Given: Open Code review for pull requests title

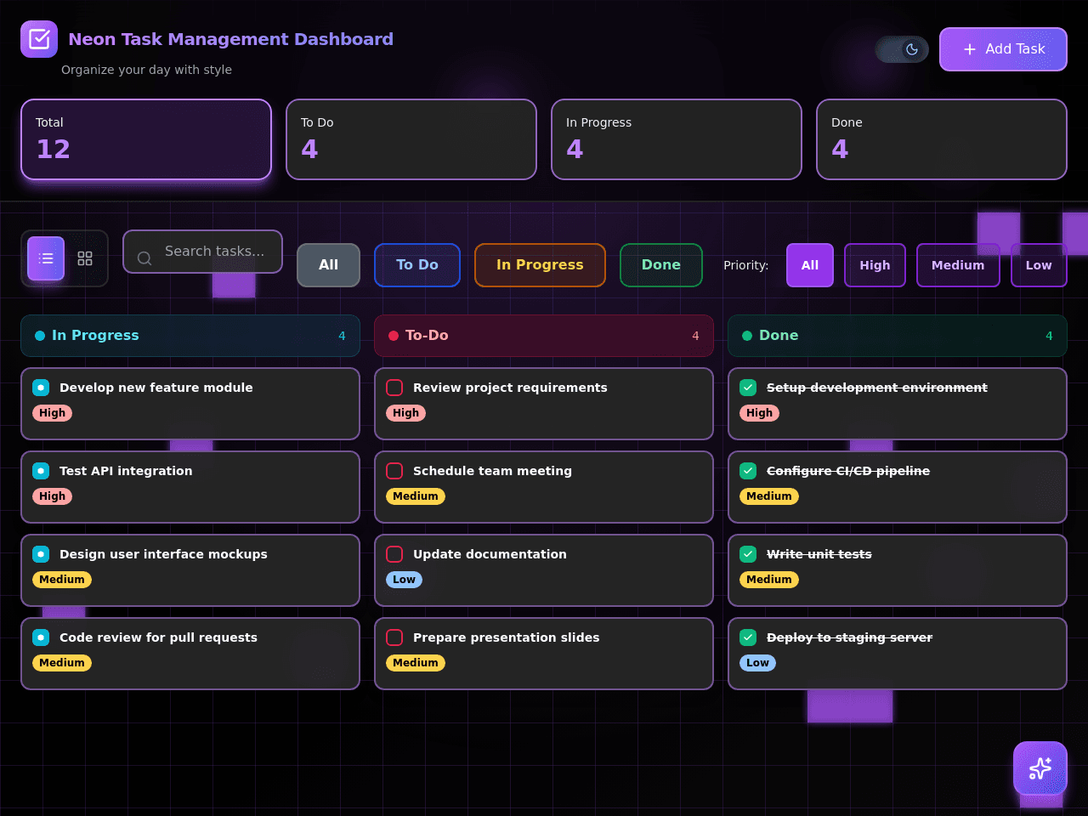Looking at the screenshot, I should 158,637.
